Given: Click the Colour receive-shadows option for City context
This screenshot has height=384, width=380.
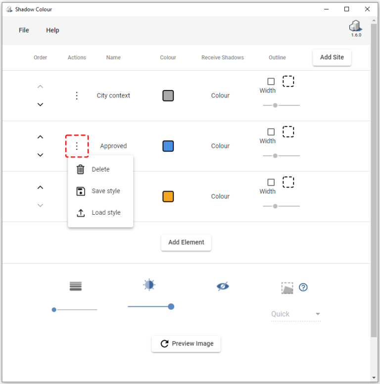Looking at the screenshot, I should coord(220,96).
